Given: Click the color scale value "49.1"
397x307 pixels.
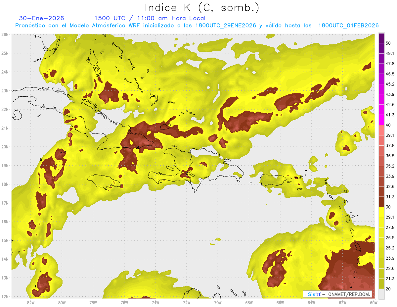Looking at the screenshot, I should coord(390,53).
